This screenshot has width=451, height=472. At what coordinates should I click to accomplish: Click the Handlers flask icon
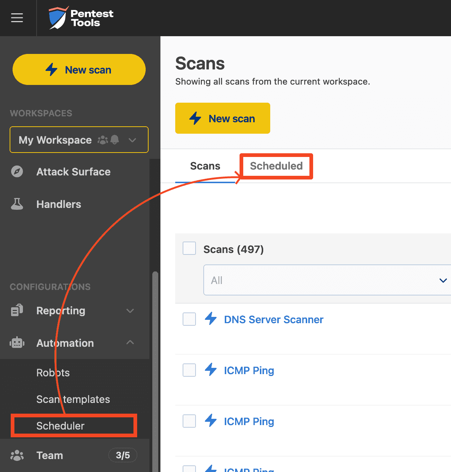point(17,204)
